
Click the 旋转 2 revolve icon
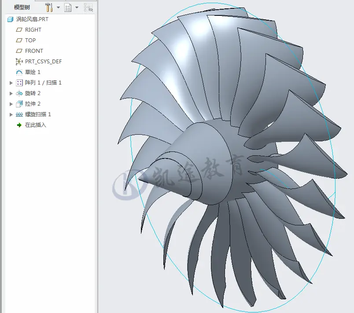pyautogui.click(x=19, y=93)
